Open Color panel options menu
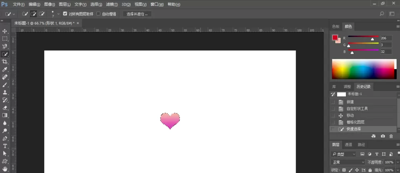 pos(398,27)
